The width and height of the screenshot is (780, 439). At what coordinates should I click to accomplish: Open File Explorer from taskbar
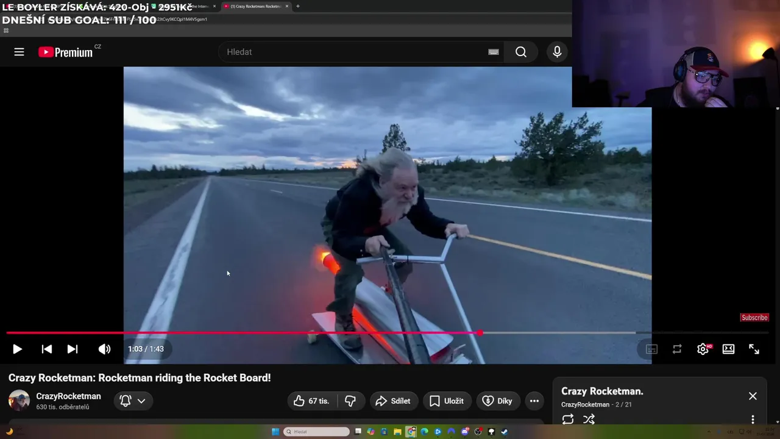coord(397,432)
